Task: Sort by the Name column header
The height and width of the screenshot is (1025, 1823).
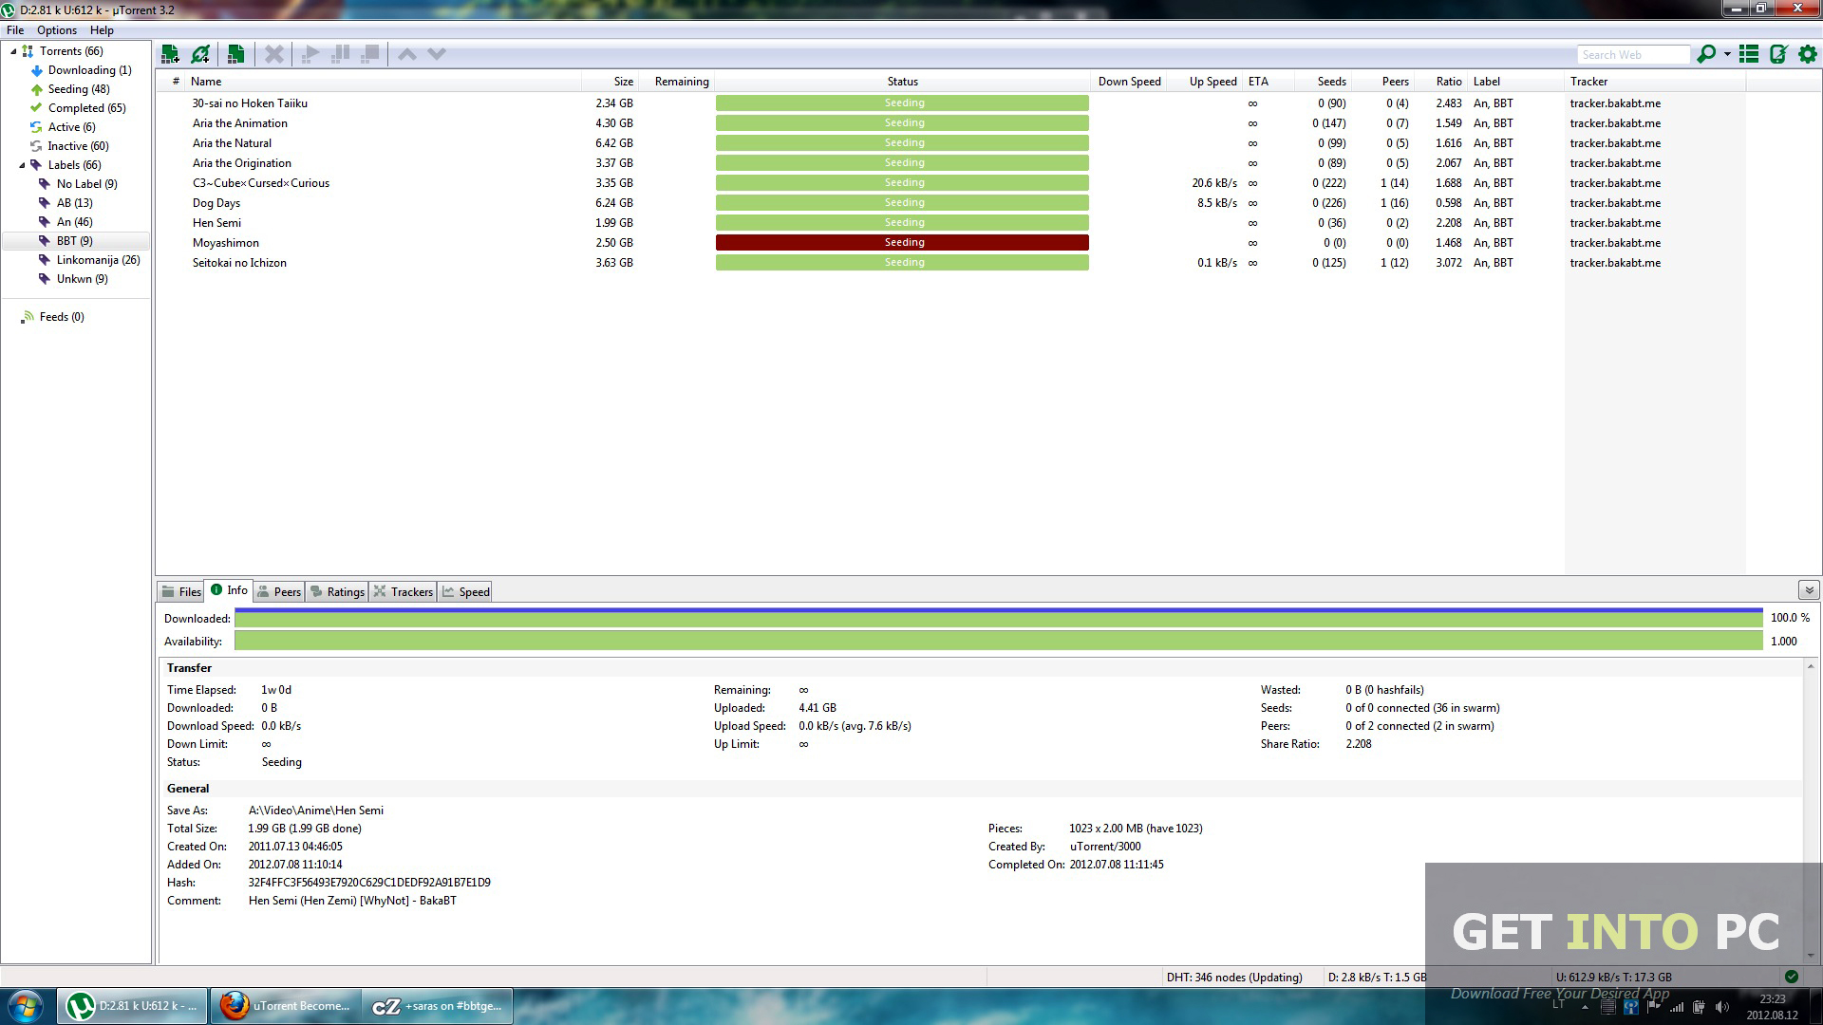Action: coord(384,82)
